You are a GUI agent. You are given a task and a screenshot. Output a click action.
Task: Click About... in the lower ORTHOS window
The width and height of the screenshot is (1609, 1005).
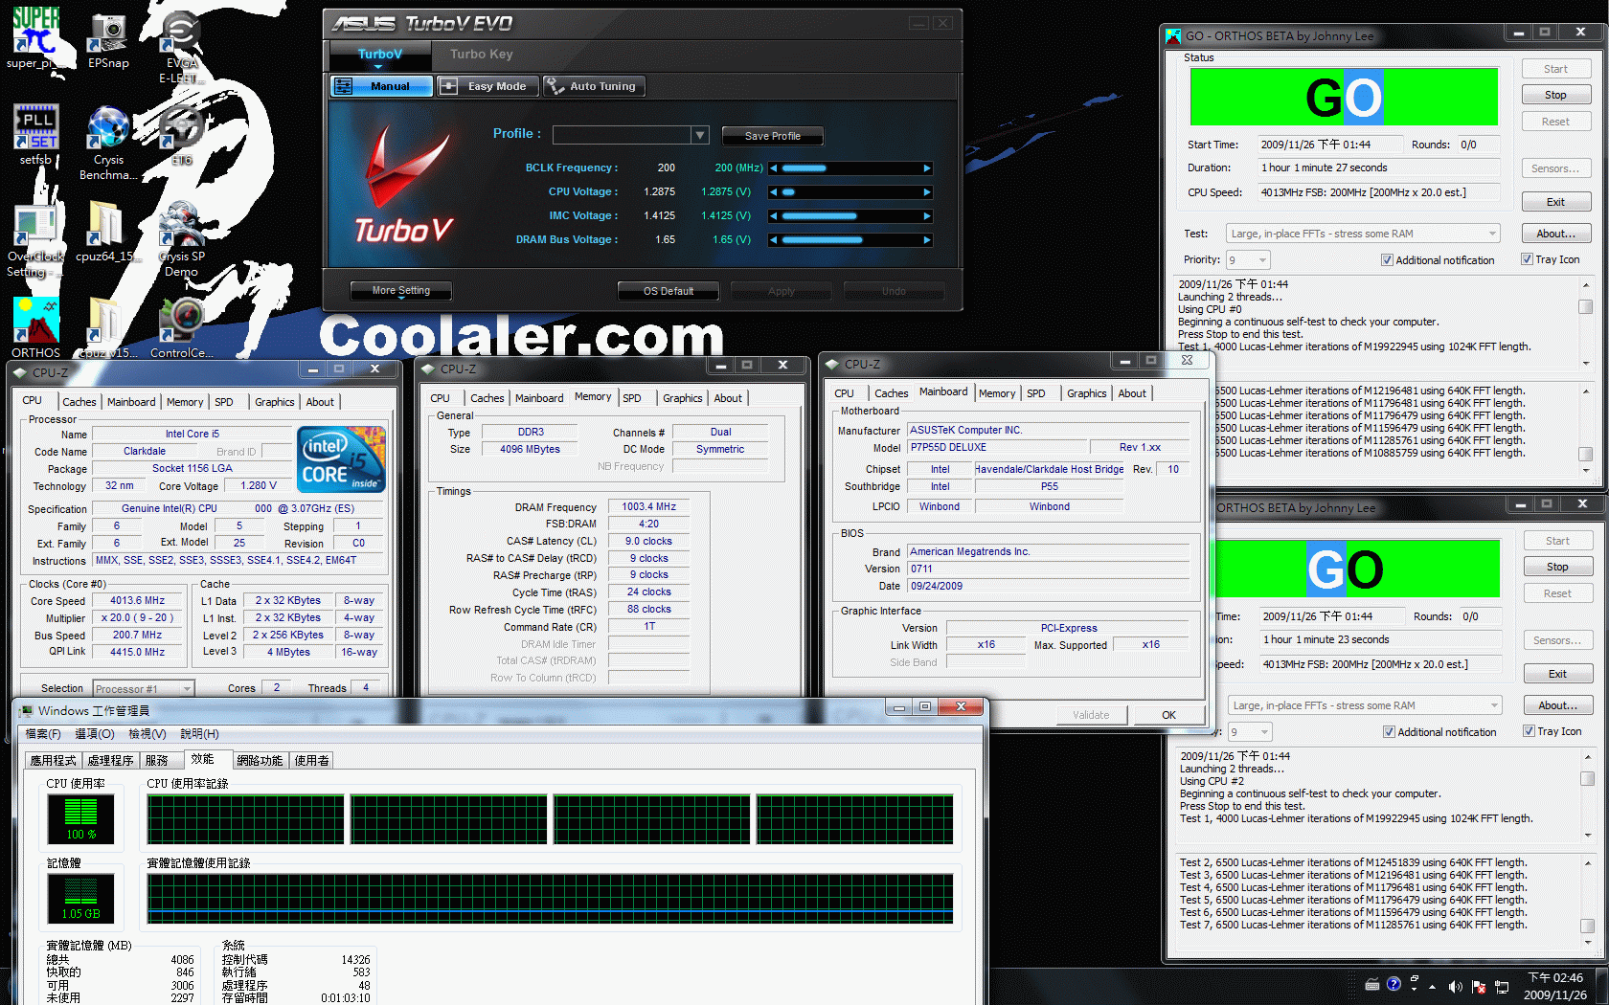(1557, 705)
